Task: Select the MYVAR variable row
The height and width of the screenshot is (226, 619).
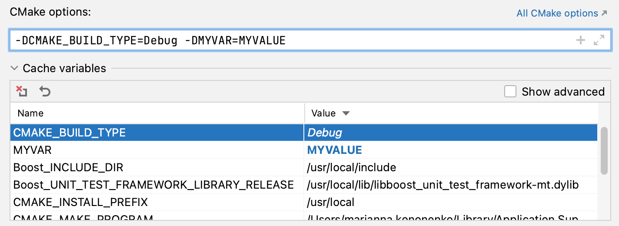Action: pyautogui.click(x=304, y=150)
